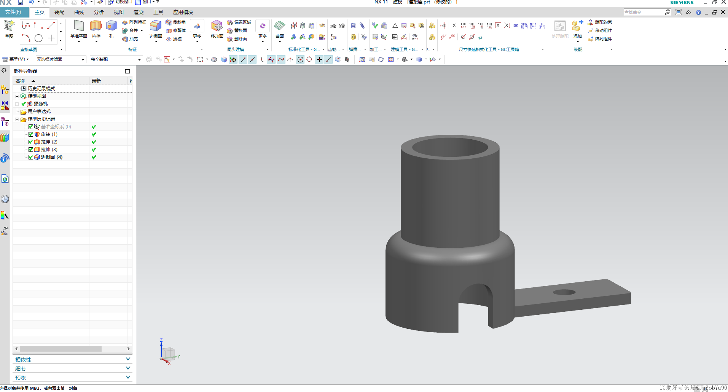This screenshot has width=728, height=392.
Task: Click the 阵列组件 pattern component tool
Action: click(x=600, y=39)
